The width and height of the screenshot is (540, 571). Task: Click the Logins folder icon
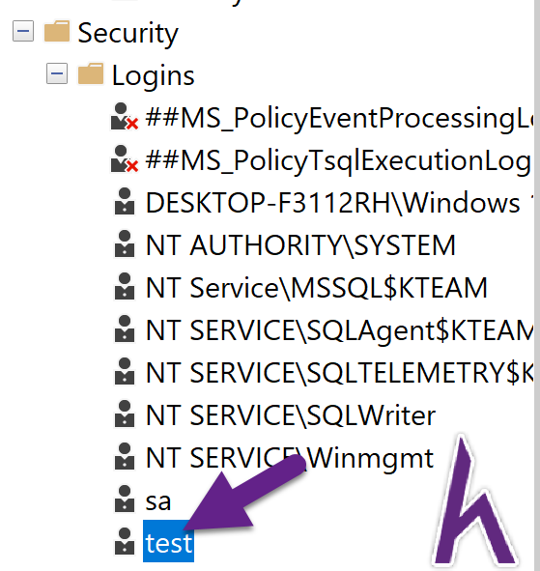(x=91, y=73)
